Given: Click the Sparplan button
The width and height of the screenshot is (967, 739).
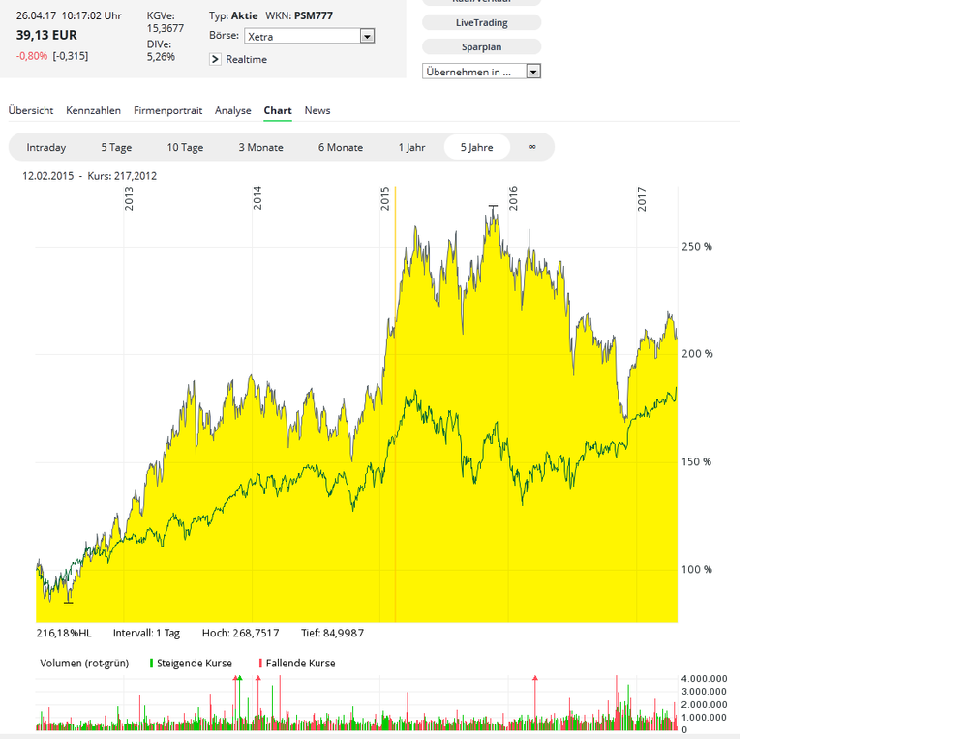Looking at the screenshot, I should tap(481, 46).
